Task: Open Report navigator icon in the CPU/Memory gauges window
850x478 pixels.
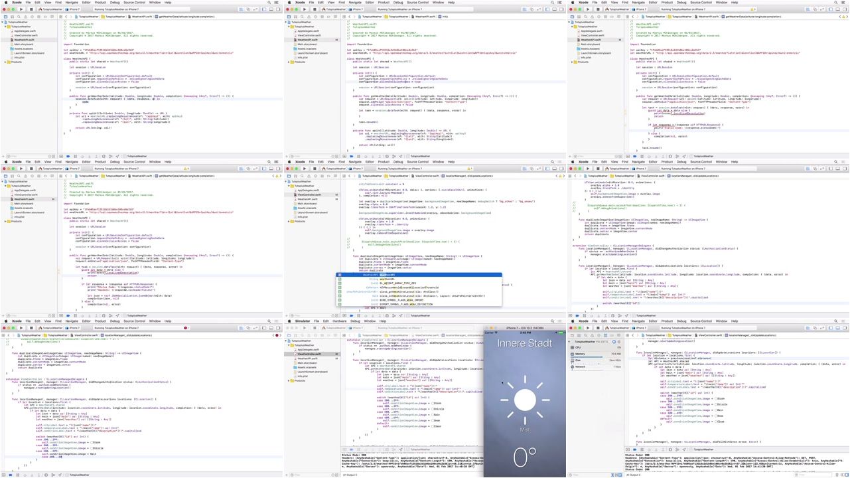Action: point(618,335)
